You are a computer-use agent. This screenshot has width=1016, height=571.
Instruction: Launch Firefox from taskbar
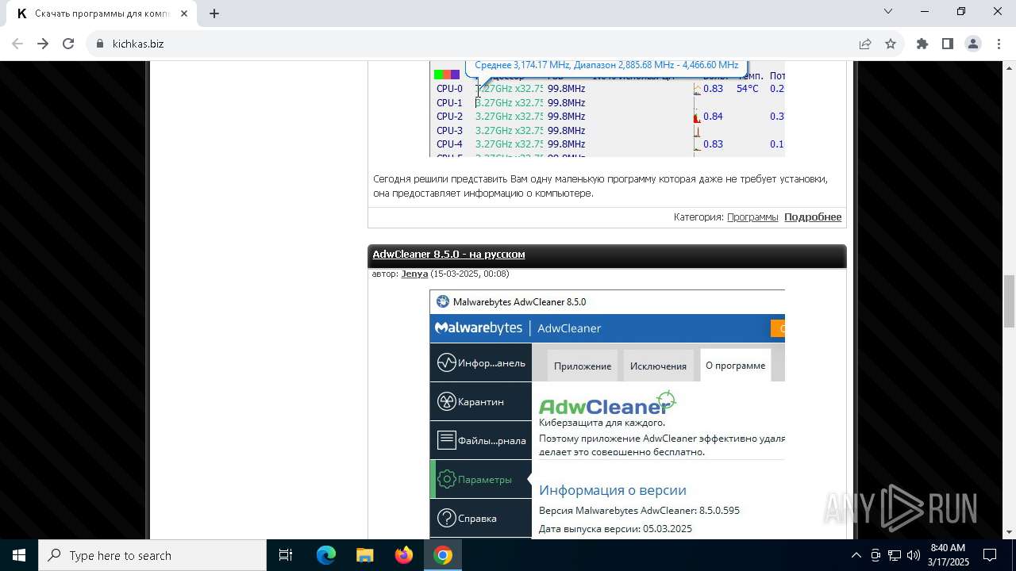pyautogui.click(x=404, y=555)
